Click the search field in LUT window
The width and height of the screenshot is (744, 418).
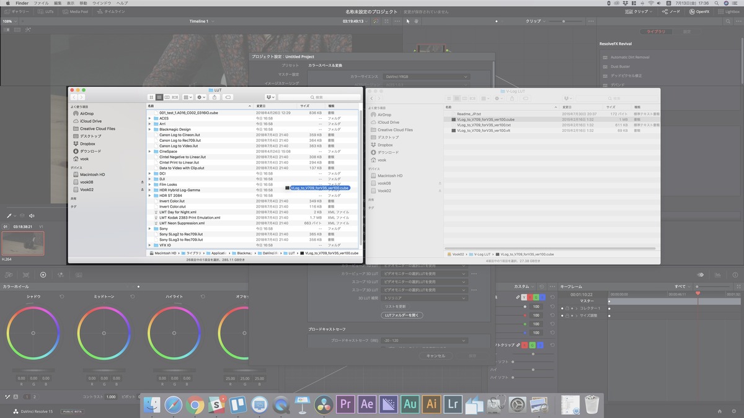(x=319, y=97)
